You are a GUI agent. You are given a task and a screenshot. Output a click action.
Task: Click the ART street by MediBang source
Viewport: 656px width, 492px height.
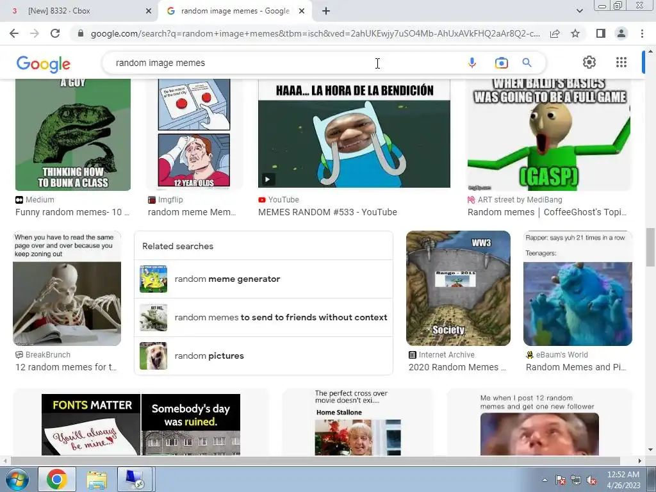pyautogui.click(x=520, y=200)
